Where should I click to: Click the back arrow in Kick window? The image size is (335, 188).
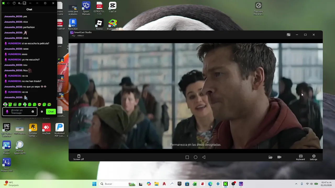[9, 3]
